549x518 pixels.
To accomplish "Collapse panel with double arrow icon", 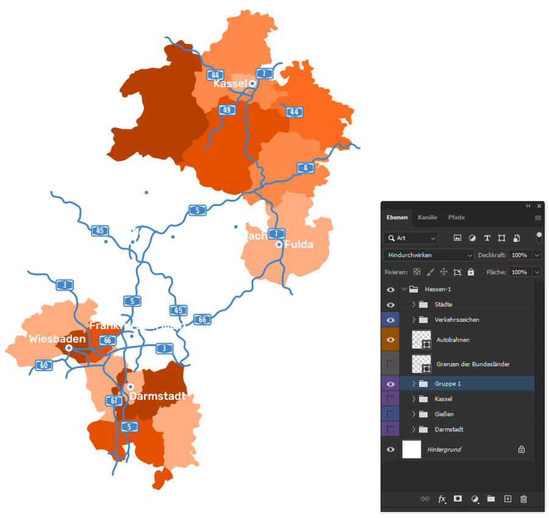I will tap(528, 205).
